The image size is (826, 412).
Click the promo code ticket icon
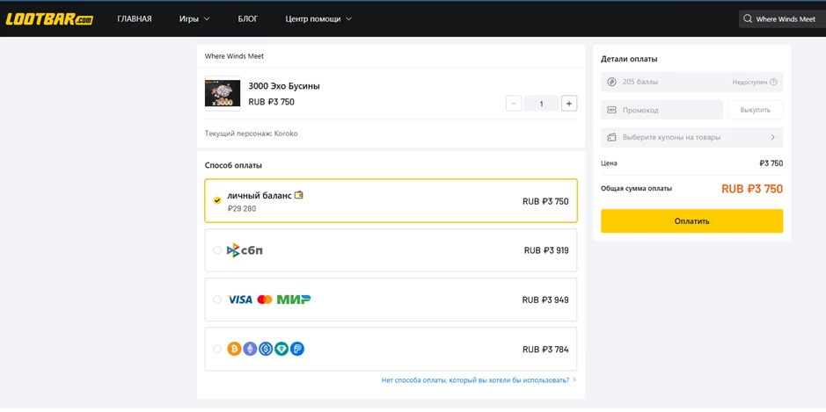[x=611, y=110]
